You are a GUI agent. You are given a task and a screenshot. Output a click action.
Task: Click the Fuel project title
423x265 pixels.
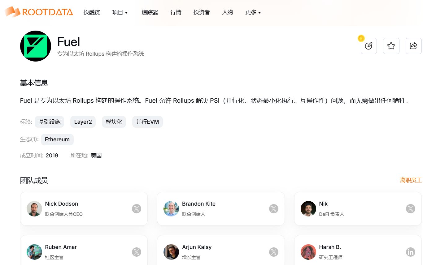pyautogui.click(x=69, y=42)
